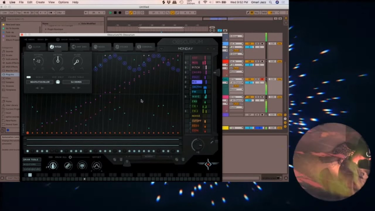375x211 pixels.
Task: Select the CUTOFF parameter row
Action: (x=197, y=121)
